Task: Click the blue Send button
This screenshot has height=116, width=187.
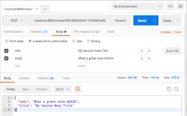Action: 142,20
